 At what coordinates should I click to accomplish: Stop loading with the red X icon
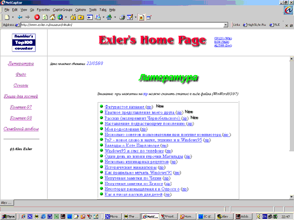37,18
